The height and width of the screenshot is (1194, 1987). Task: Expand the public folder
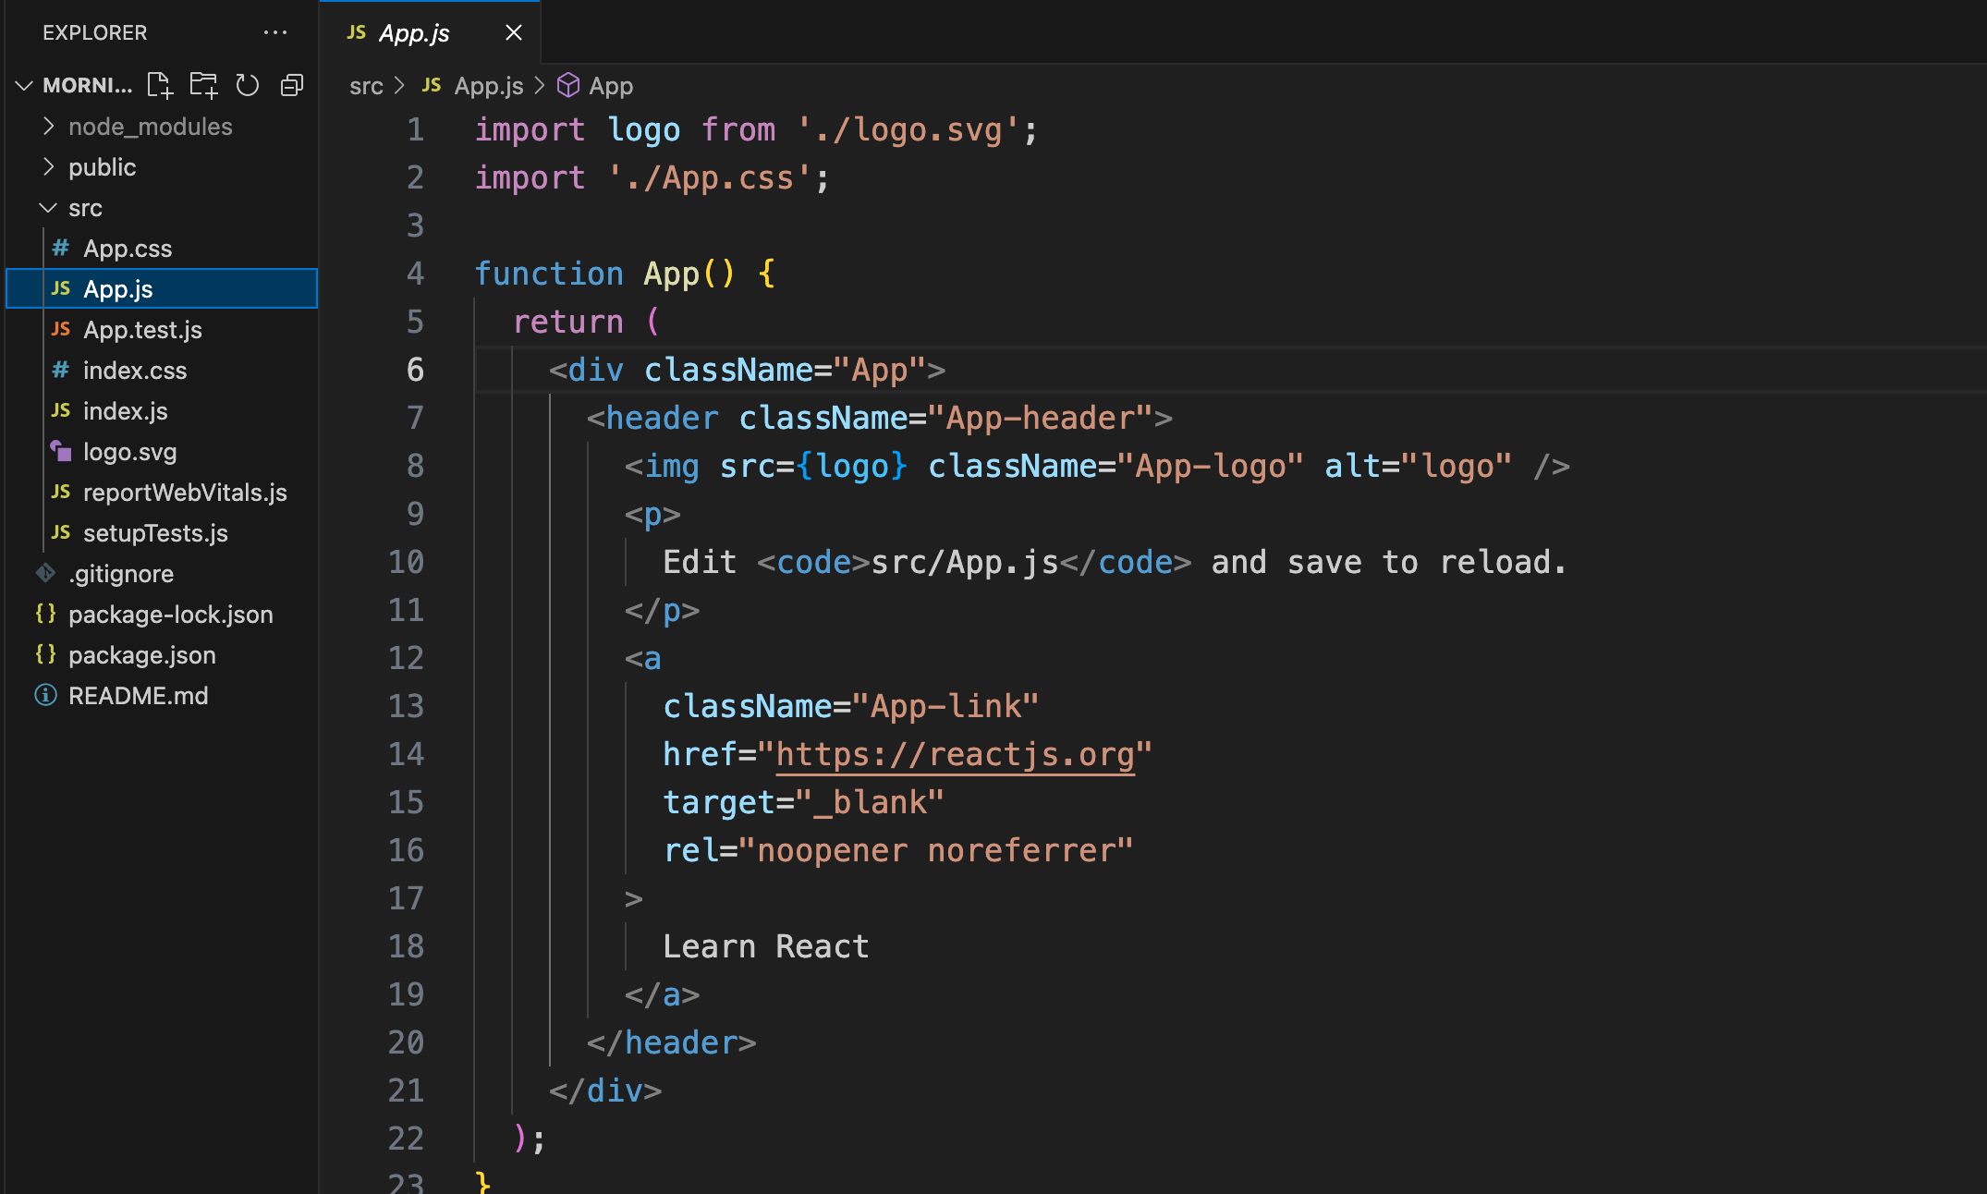click(102, 167)
